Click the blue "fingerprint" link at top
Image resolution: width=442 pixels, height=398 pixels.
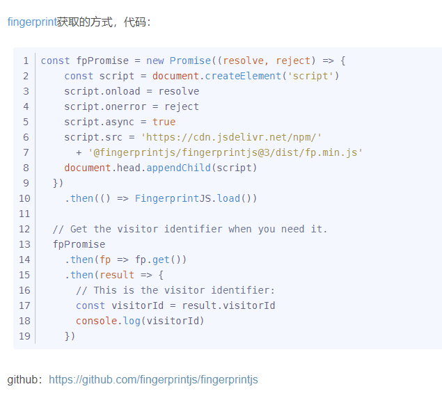(x=31, y=22)
